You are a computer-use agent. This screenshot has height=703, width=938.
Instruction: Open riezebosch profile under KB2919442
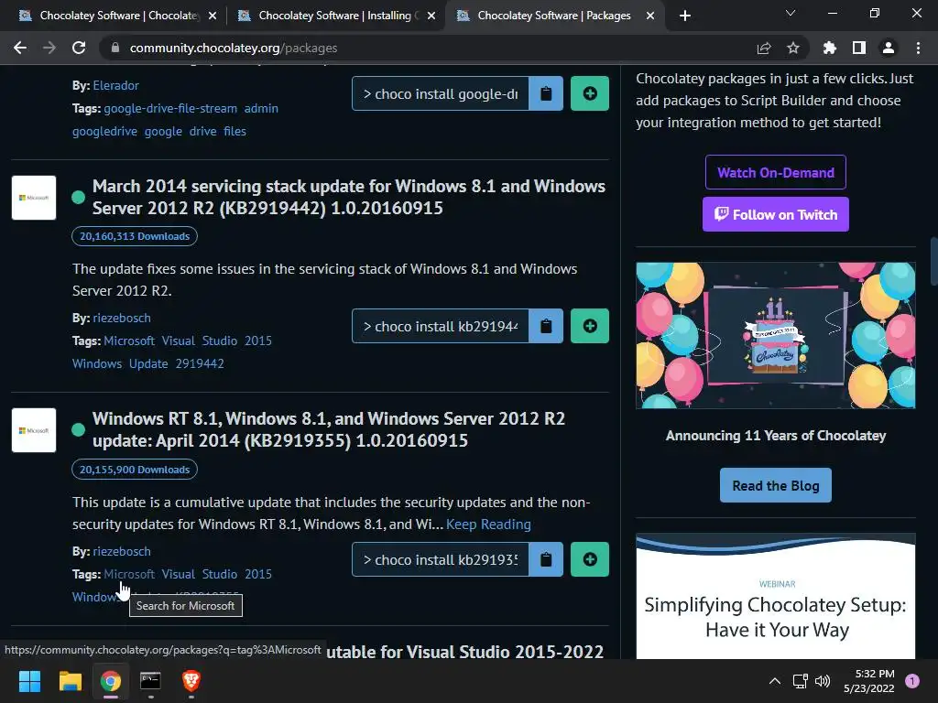(122, 318)
